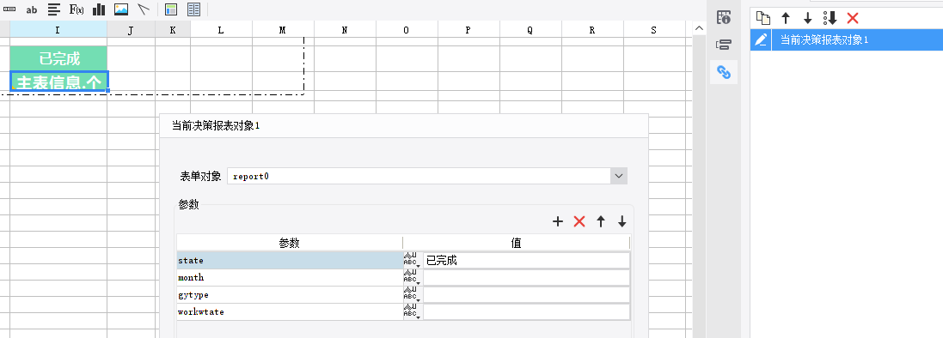Image resolution: width=943 pixels, height=338 pixels.
Task: Add a new parameter with plus button
Action: pyautogui.click(x=558, y=221)
